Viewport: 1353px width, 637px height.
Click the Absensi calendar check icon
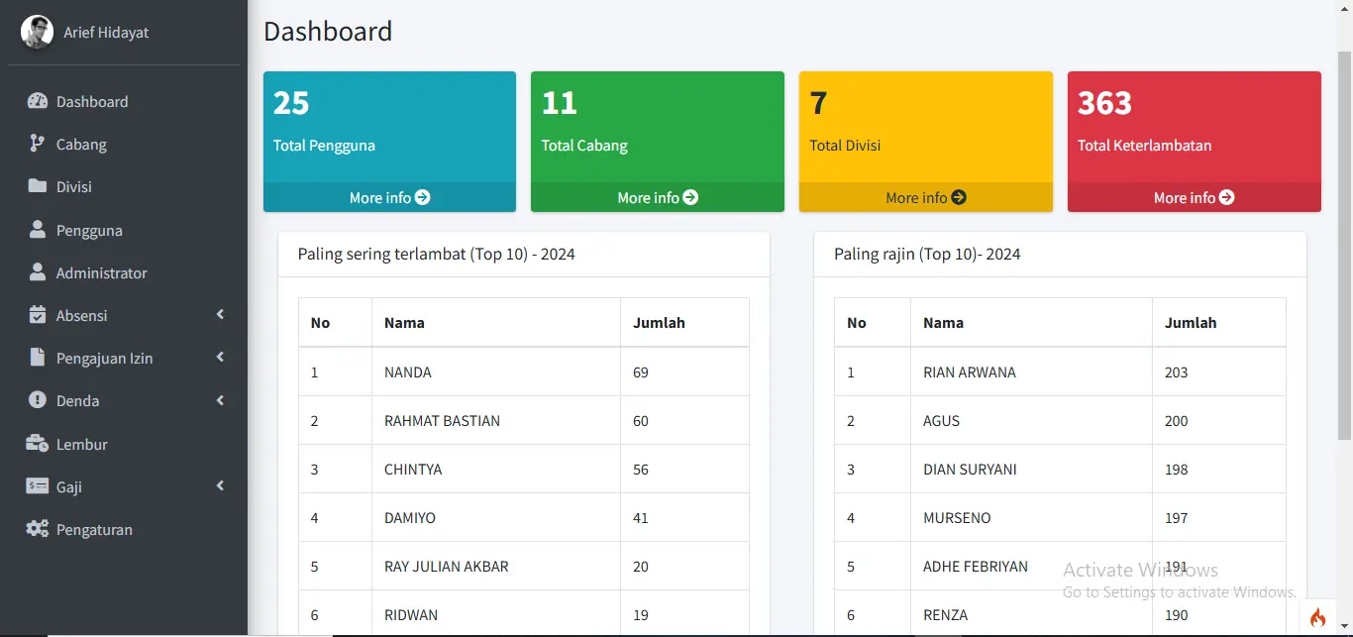point(38,315)
